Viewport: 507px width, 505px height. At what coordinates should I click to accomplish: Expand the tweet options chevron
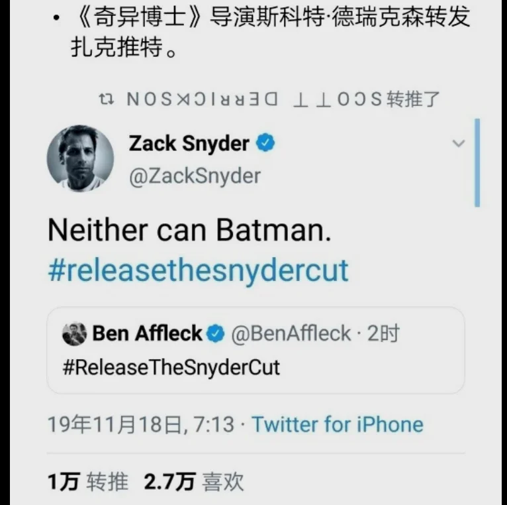click(458, 143)
